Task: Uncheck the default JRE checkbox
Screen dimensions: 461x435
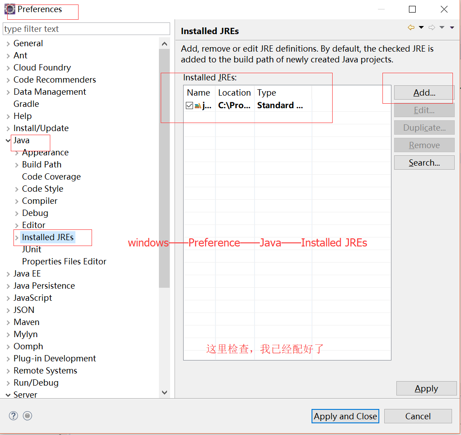Action: [189, 105]
